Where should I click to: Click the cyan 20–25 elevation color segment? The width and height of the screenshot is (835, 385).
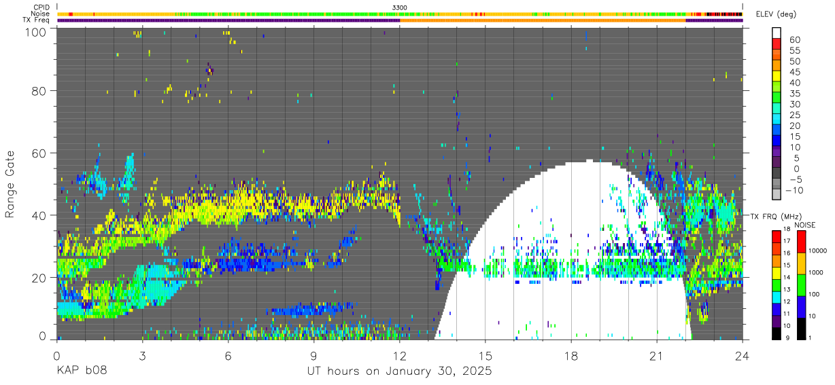[x=777, y=120]
